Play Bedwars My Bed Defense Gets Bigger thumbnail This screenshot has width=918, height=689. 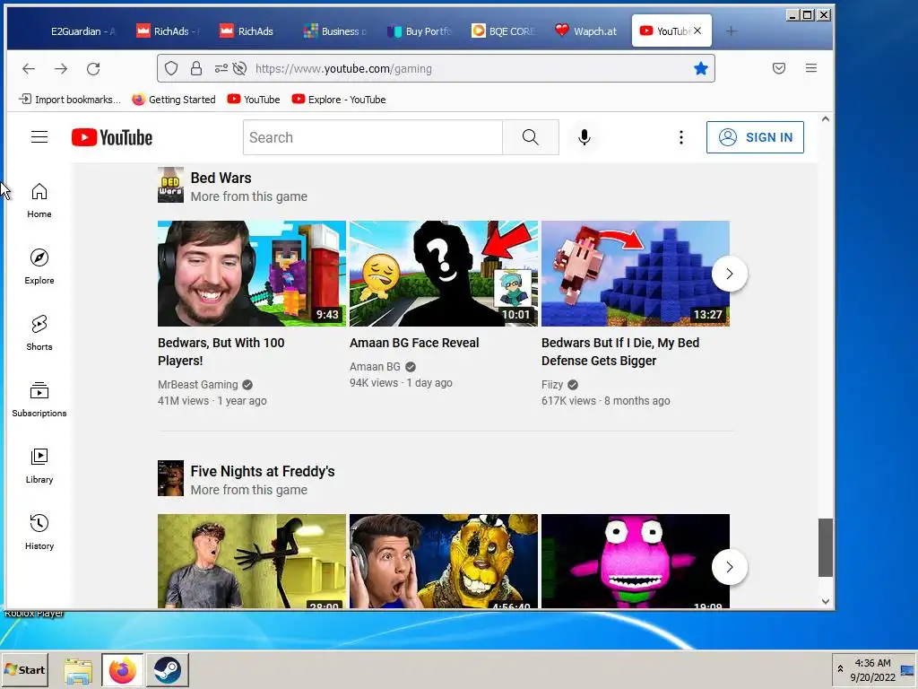[636, 274]
